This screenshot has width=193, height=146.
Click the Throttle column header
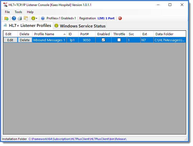(119, 34)
